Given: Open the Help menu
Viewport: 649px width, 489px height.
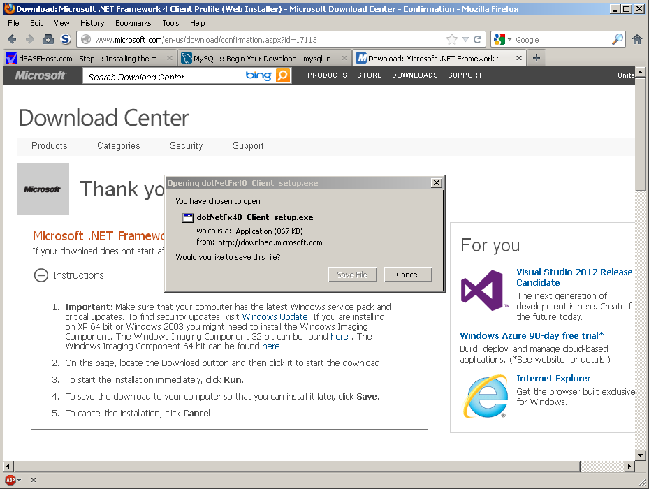Looking at the screenshot, I should click(x=198, y=23).
